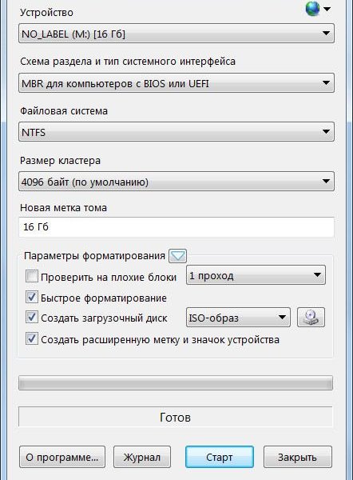The width and height of the screenshot is (353, 480).
Task: Toggle advanced format options arrow icon
Action: 177,256
